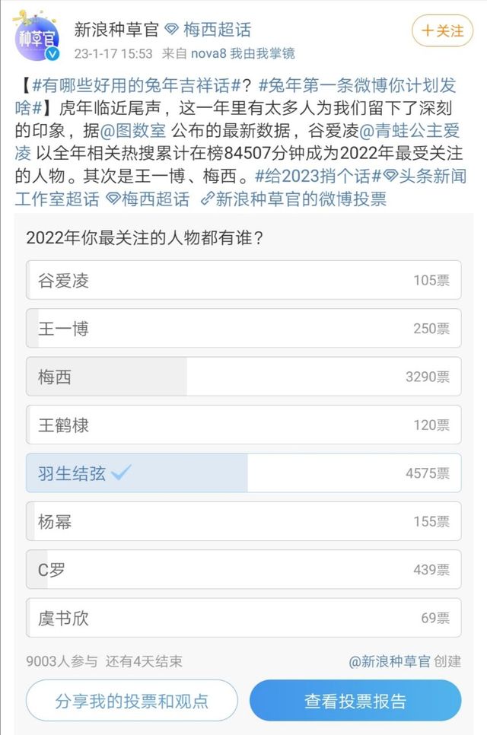Viewport: 487px width, 735px height.
Task: Select poll option 谷爱凌
Action: pyautogui.click(x=243, y=280)
